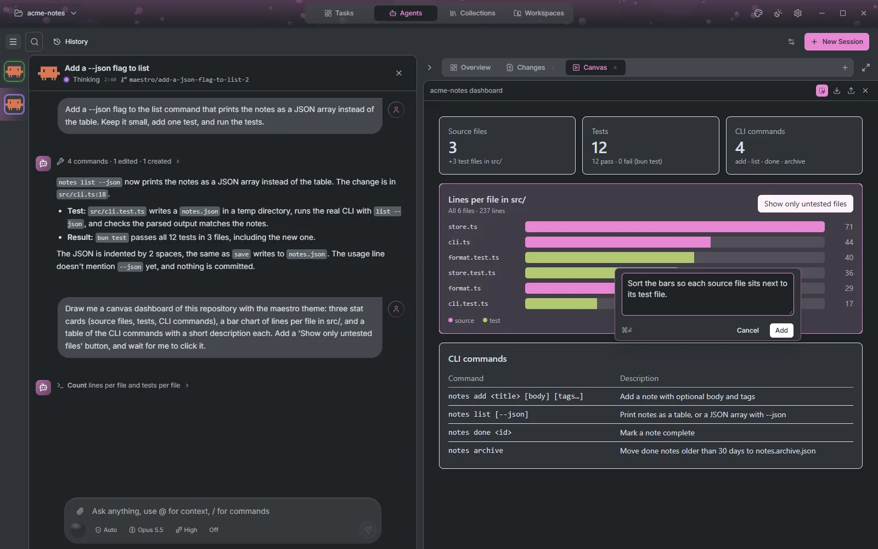Image resolution: width=878 pixels, height=549 pixels.
Task: Open the search icon button
Action: point(34,42)
